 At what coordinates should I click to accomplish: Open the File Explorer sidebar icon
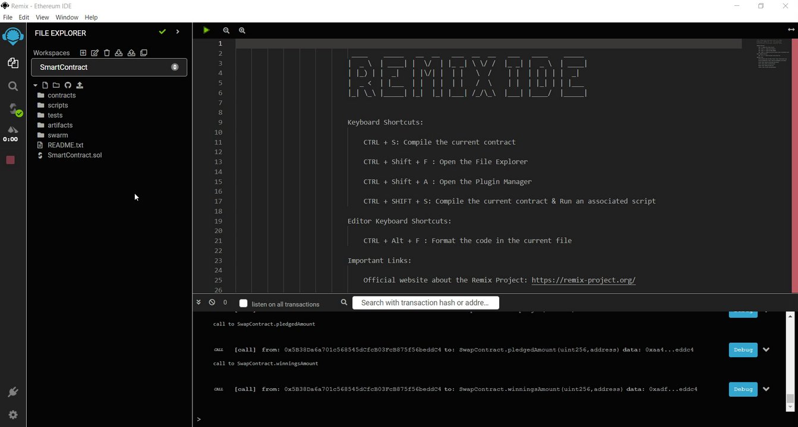(12, 63)
